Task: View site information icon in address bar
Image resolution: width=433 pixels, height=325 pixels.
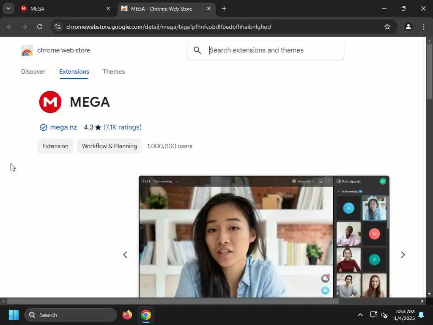Action: 58,27
